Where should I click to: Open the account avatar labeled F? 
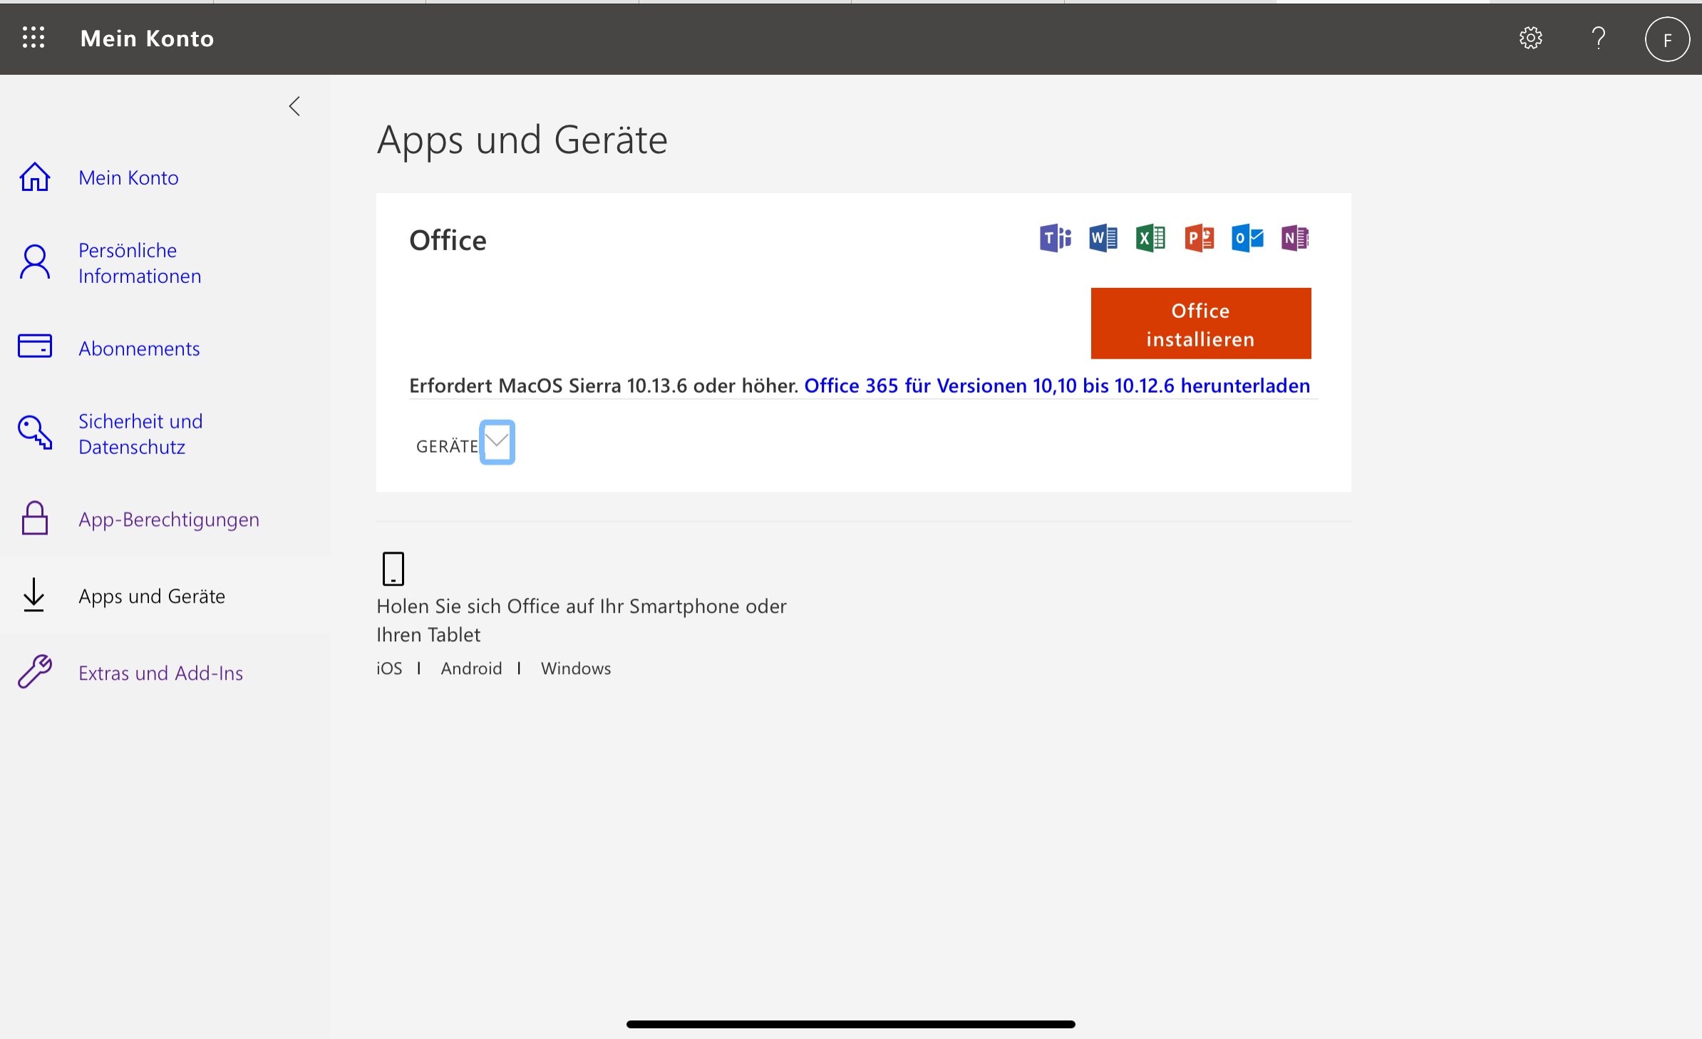pos(1667,39)
